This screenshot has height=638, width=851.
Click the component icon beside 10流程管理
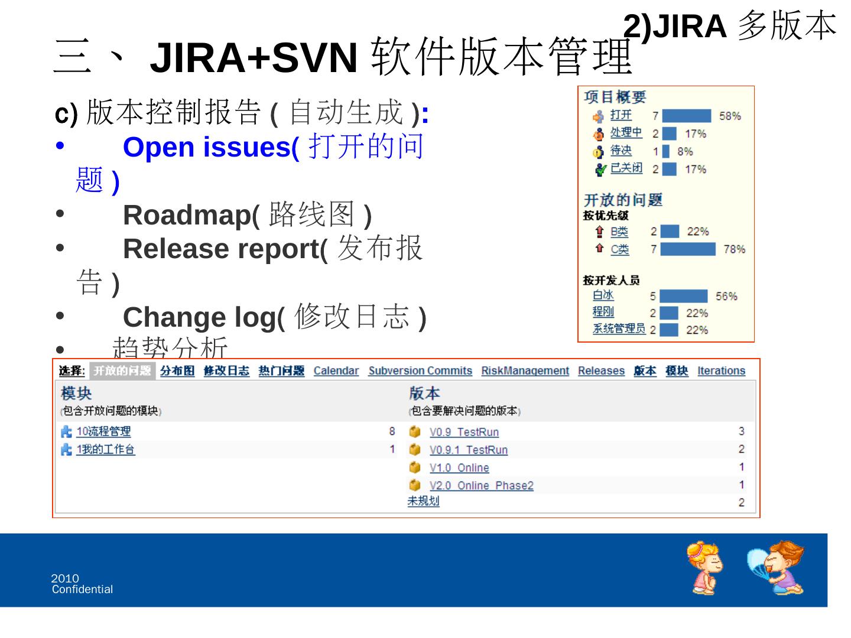[66, 432]
